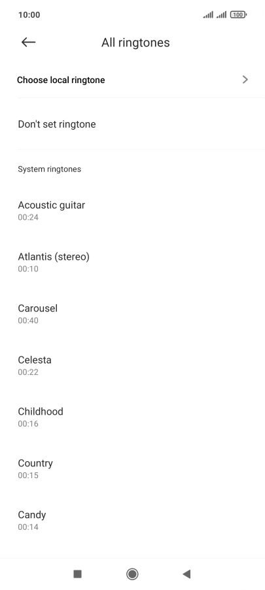
Task: Select Celesta ringtone entry
Action: pos(132,365)
